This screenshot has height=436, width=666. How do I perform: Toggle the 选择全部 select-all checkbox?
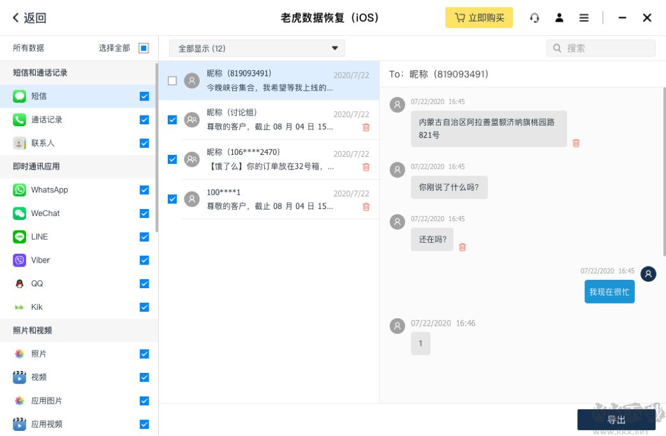[144, 48]
